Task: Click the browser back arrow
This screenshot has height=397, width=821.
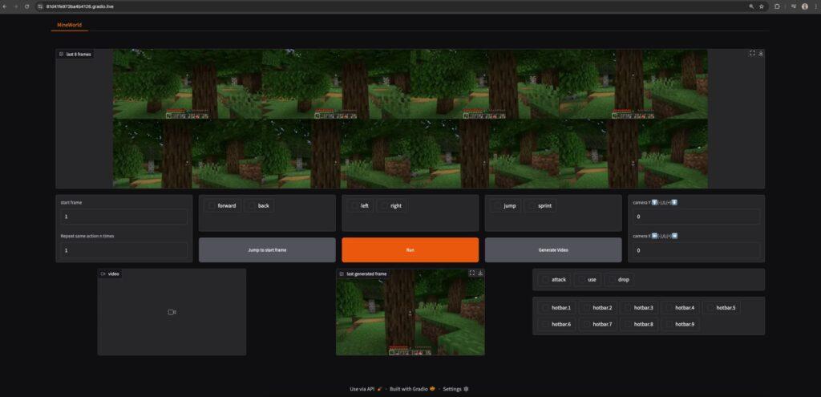Action: [5, 6]
